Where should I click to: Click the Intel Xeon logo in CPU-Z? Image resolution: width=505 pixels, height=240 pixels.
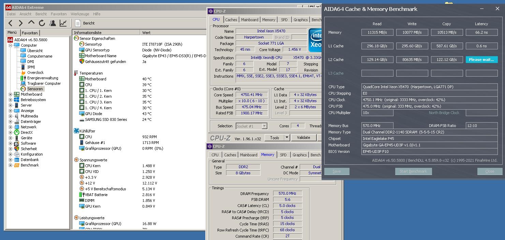(315, 40)
